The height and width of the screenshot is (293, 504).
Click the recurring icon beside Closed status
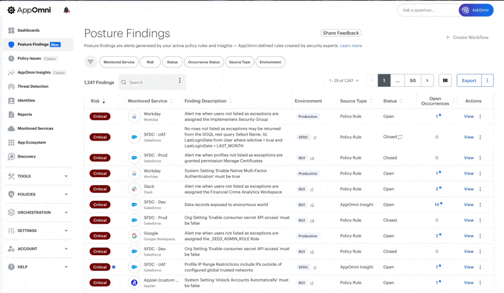click(400, 137)
